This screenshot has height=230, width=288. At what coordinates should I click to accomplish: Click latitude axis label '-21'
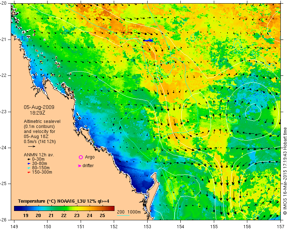pos(3,40)
